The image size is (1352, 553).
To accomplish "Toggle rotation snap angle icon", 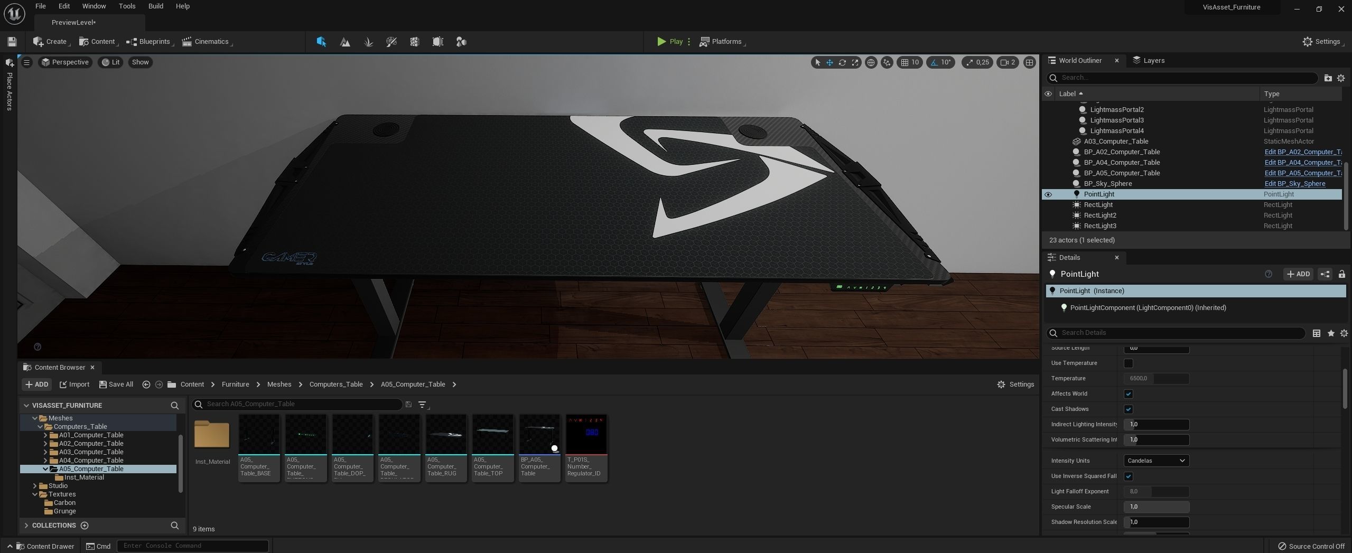I will (934, 62).
